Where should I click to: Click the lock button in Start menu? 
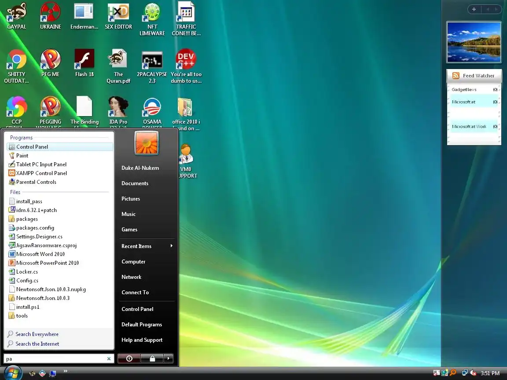click(152, 358)
